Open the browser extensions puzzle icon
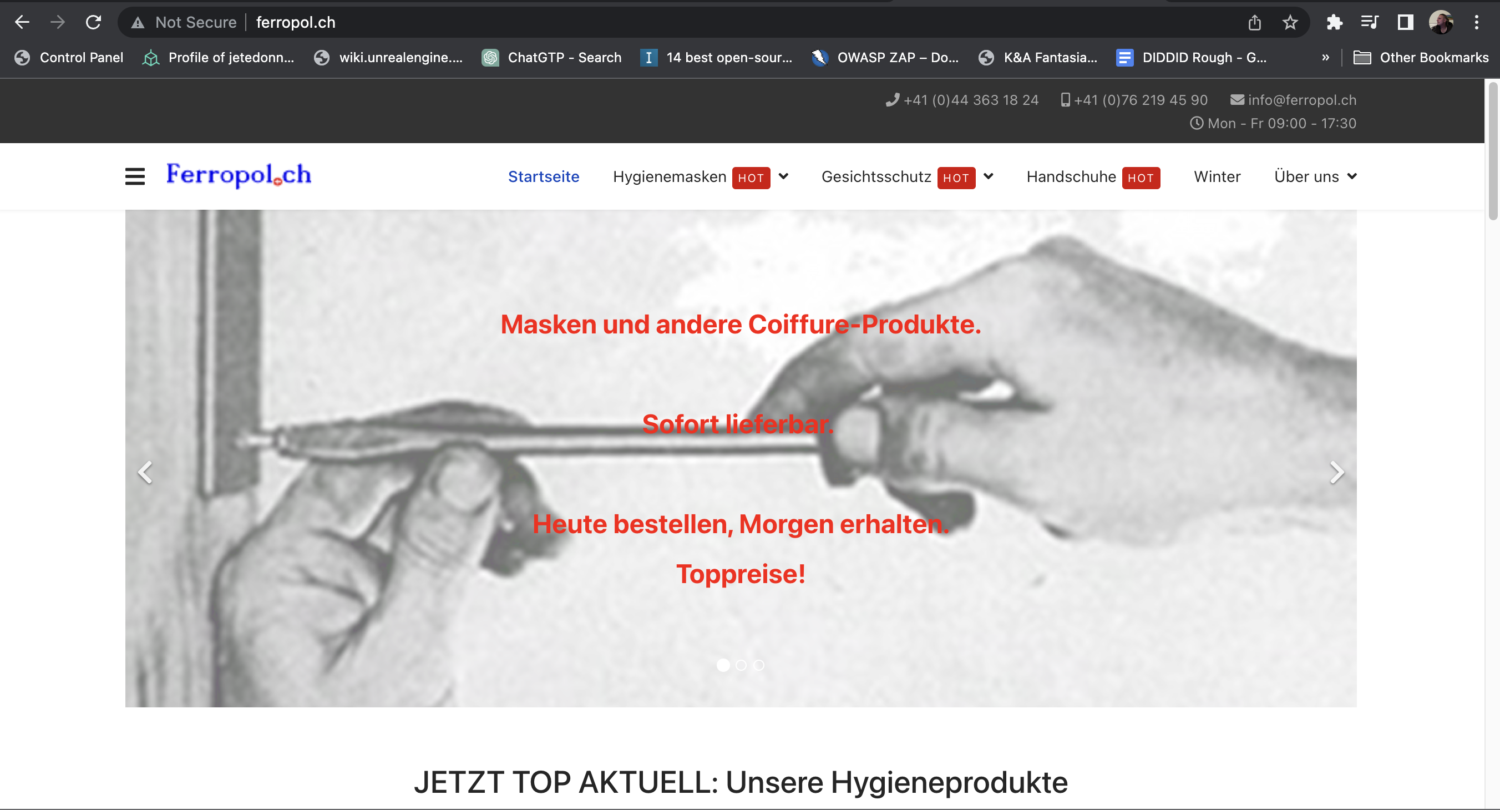The image size is (1500, 810). [1335, 22]
